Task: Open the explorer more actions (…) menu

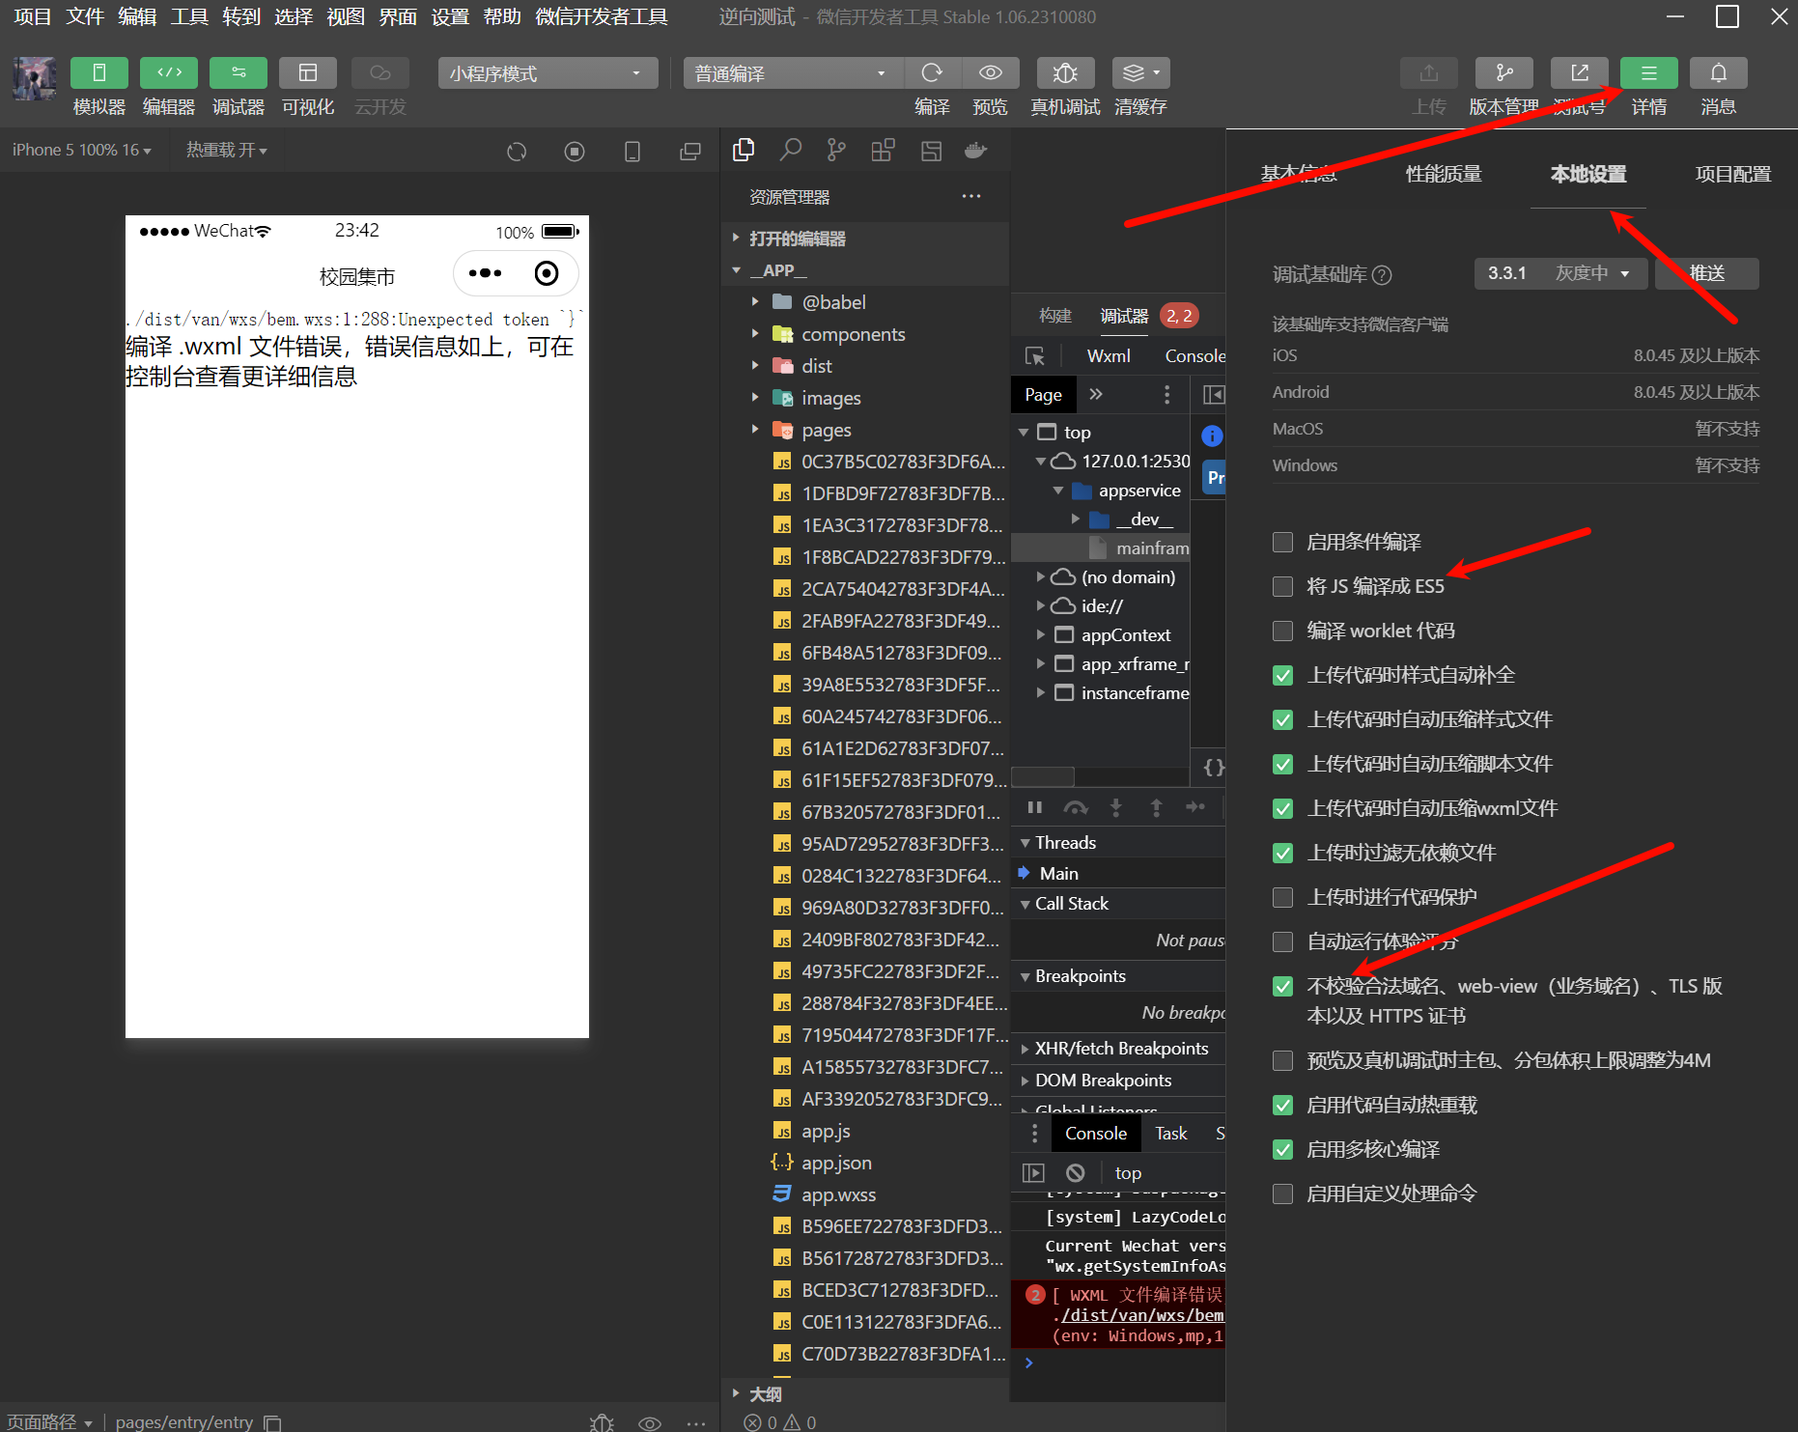Action: 971,196
